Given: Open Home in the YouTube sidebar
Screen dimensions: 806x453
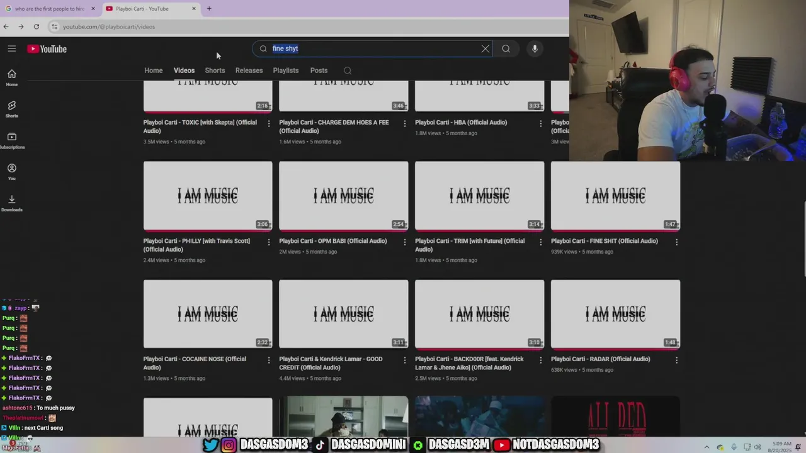Looking at the screenshot, I should (12, 77).
